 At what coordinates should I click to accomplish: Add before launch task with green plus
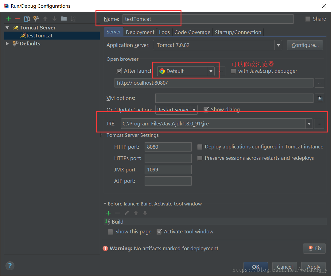108,213
